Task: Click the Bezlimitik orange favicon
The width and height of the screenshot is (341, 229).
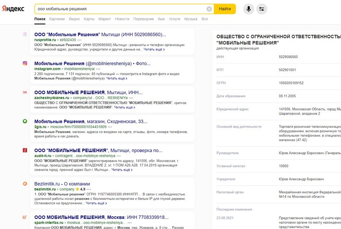Action: (25, 183)
